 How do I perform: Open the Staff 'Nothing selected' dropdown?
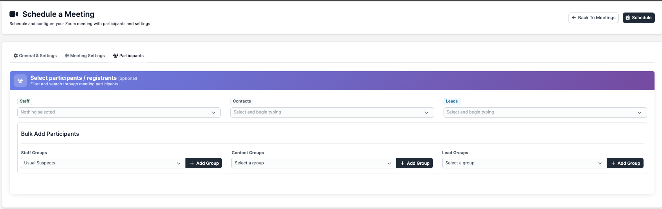tap(119, 112)
